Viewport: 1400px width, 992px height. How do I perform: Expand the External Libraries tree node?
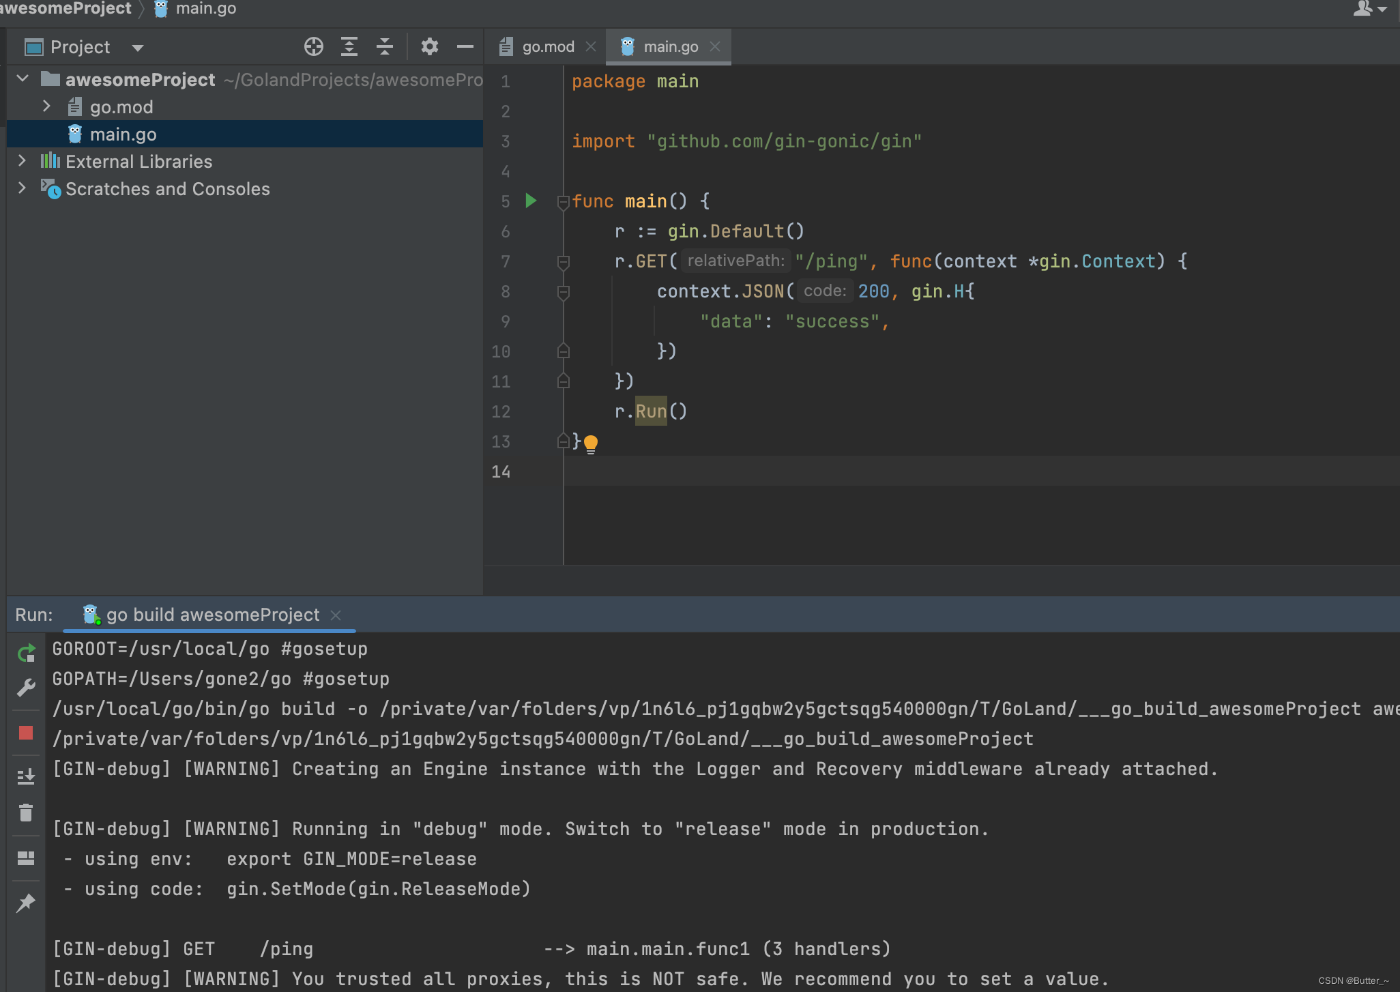coord(22,161)
